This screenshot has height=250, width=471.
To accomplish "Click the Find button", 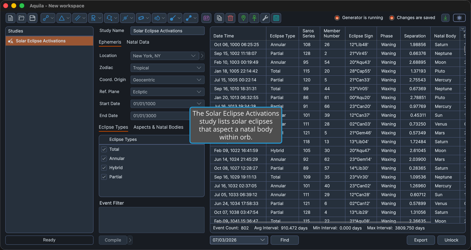I will click(x=285, y=240).
